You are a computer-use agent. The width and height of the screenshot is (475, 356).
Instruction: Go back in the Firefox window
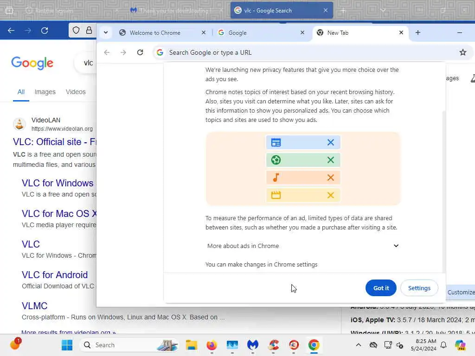[11, 30]
